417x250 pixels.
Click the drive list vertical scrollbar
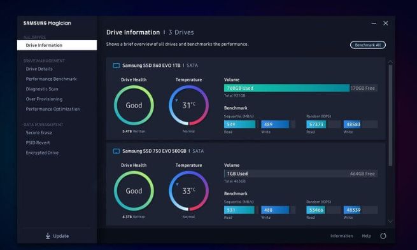point(390,115)
